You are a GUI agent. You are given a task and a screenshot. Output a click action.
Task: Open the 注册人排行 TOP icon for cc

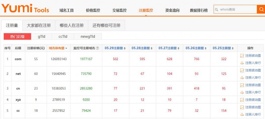pyautogui.click(x=242, y=115)
